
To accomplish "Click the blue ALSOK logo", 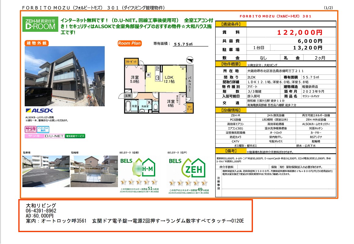I will coord(39,111).
